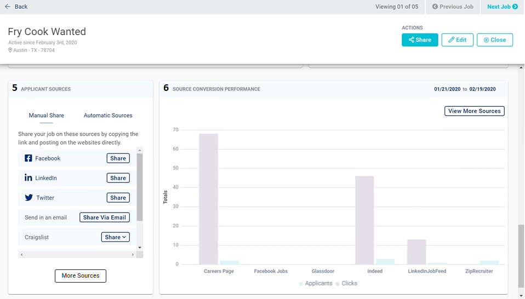The height and width of the screenshot is (299, 525).
Task: Share the job on LinkedIn
Action: pos(118,178)
